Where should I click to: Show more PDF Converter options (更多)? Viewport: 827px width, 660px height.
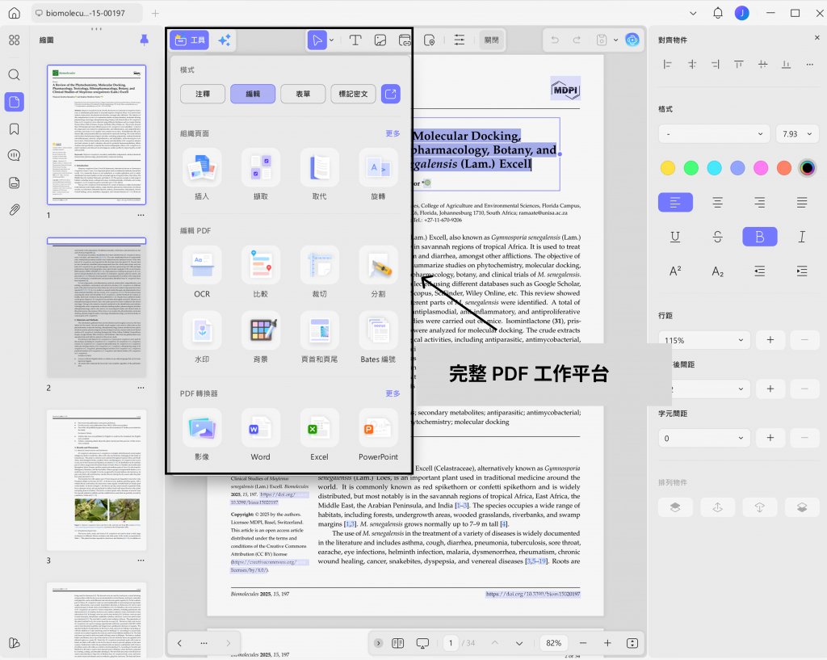[x=393, y=393]
